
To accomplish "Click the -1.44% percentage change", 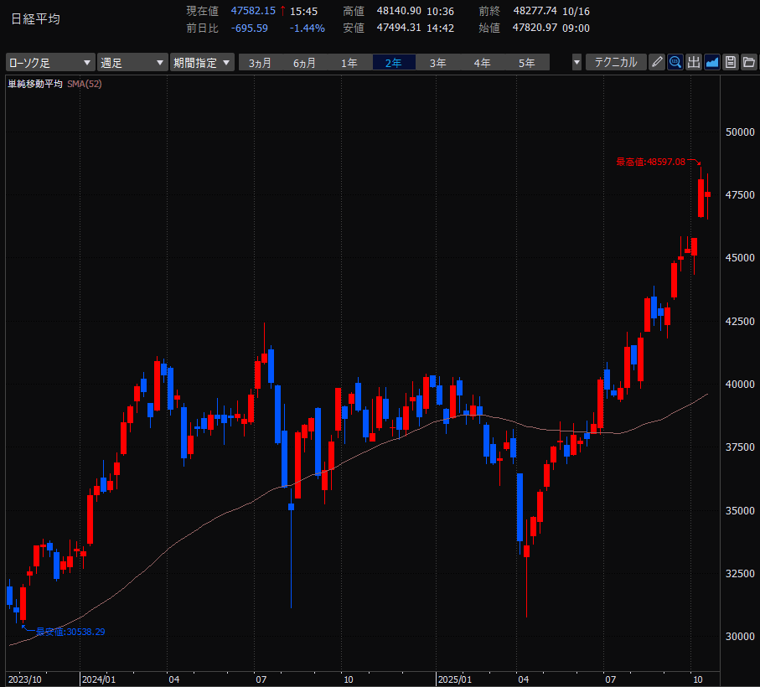I will click(x=307, y=28).
